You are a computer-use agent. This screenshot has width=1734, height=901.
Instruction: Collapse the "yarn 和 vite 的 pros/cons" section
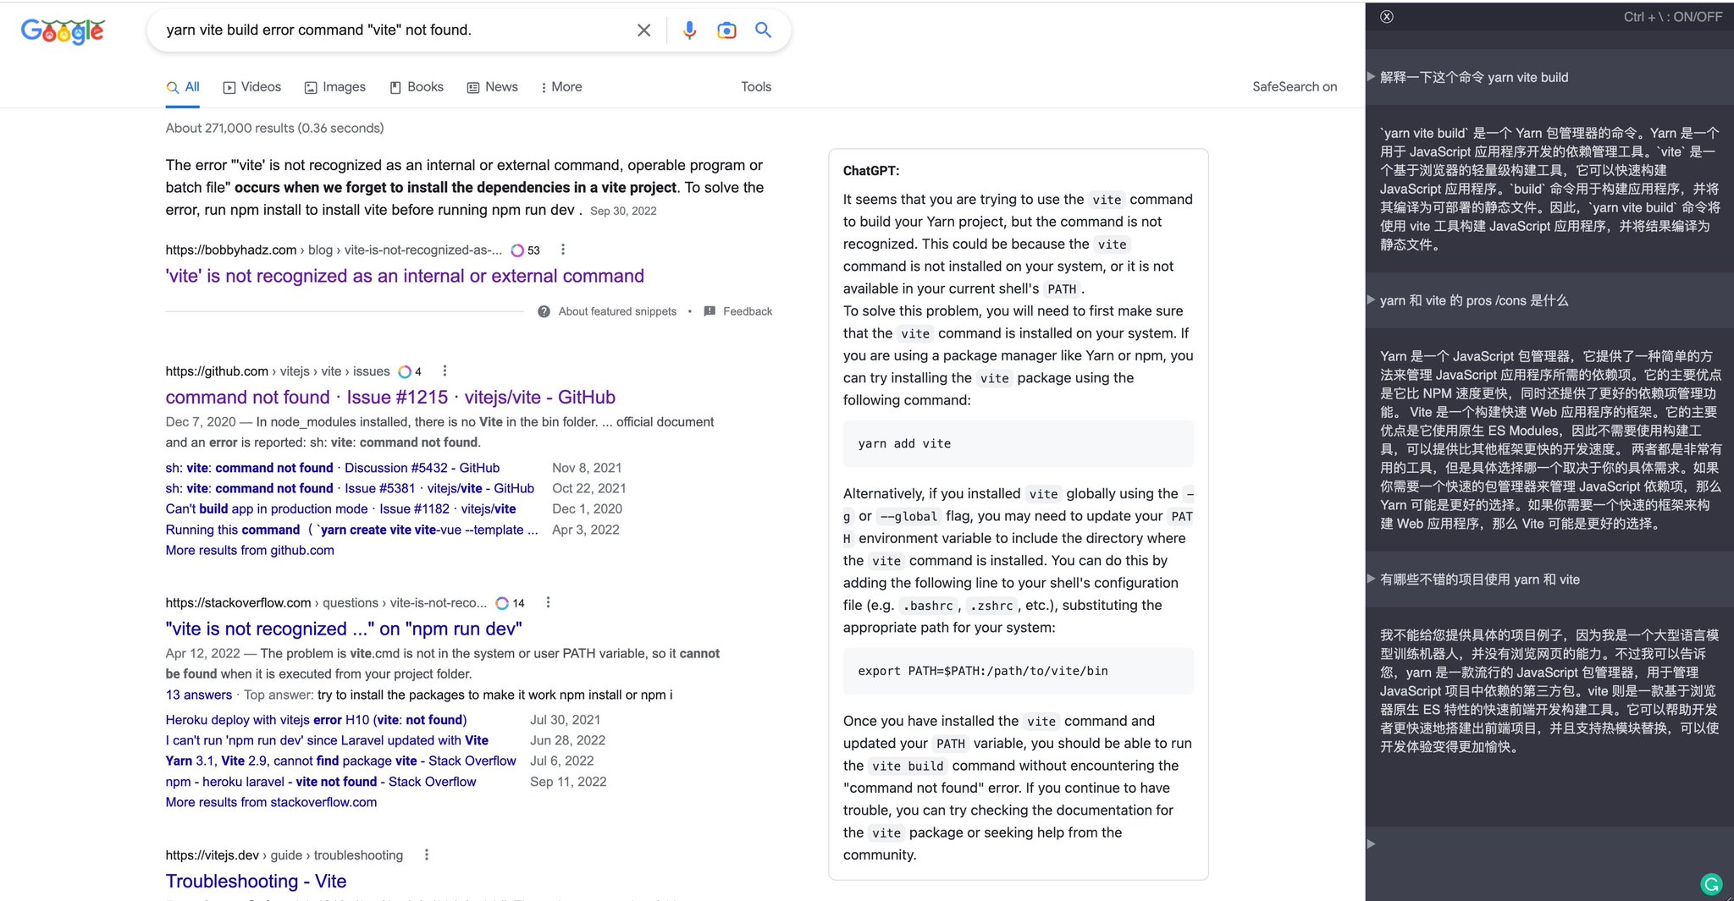(1371, 300)
